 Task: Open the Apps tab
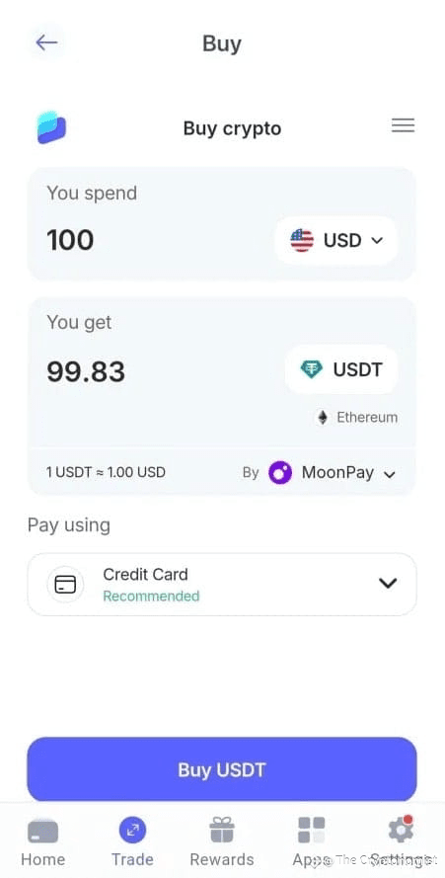click(x=311, y=841)
